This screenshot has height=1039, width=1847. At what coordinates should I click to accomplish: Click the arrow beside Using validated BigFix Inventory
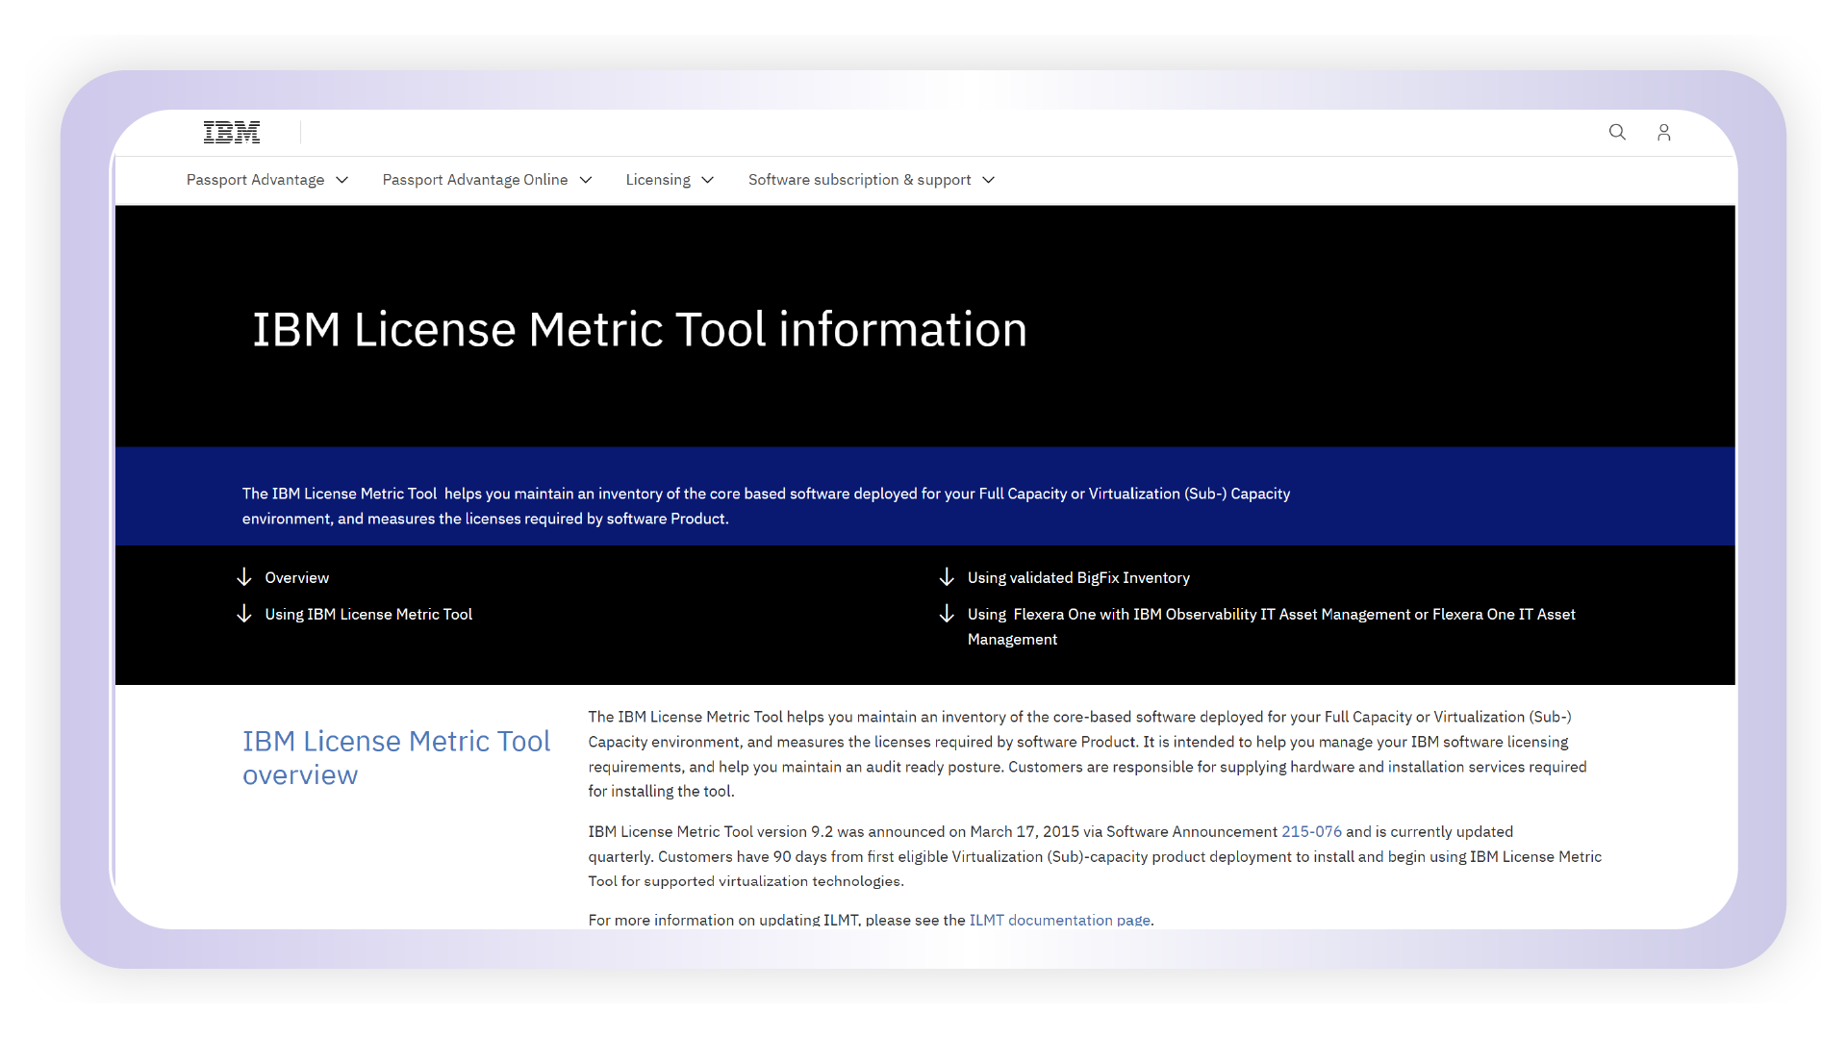947,576
